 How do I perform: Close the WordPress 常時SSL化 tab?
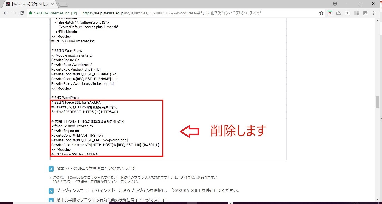pos(53,4)
